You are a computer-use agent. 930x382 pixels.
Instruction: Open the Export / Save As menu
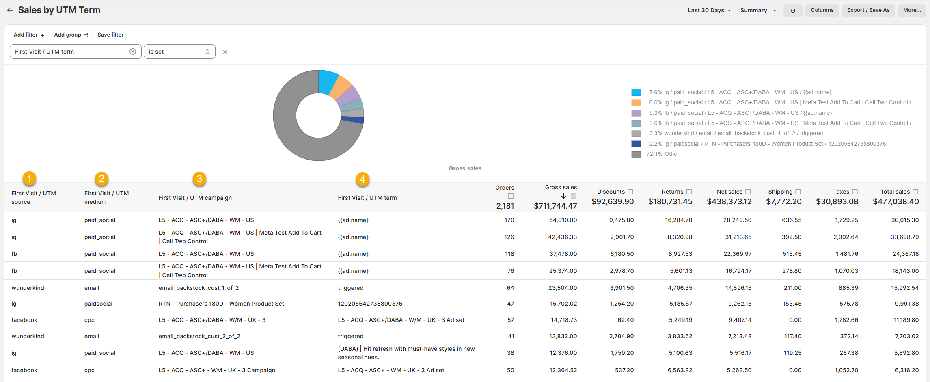[868, 10]
